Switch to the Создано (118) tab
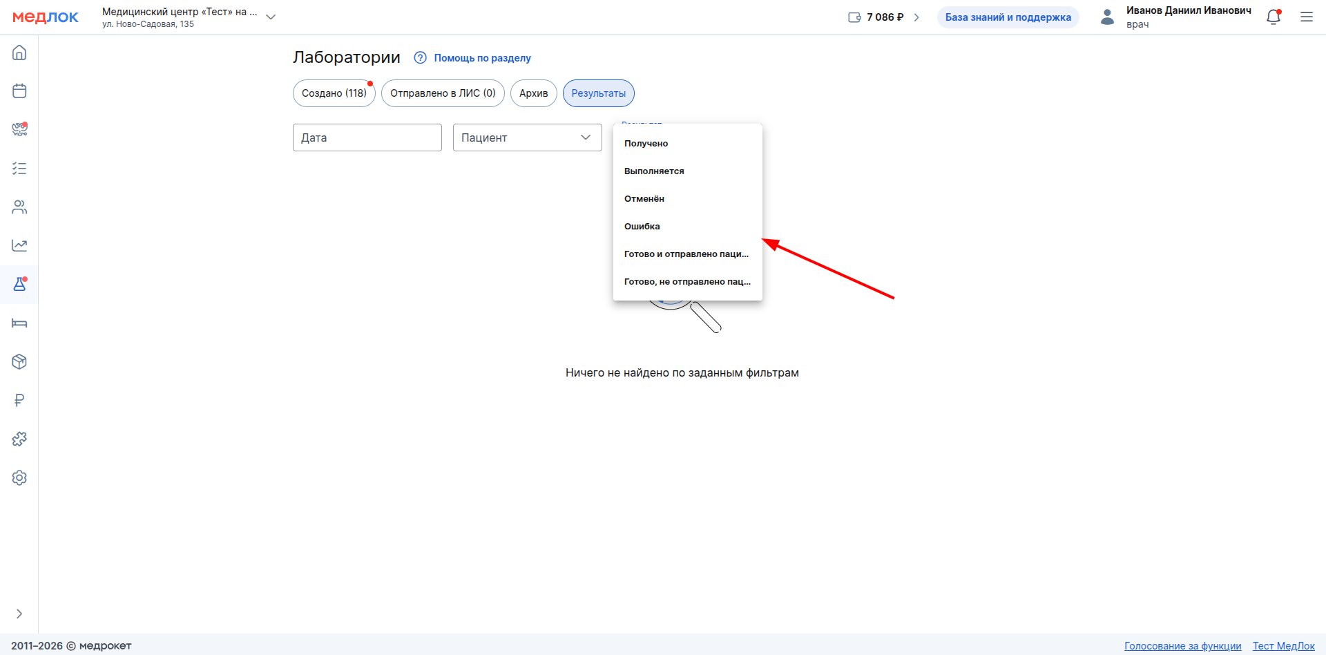 (x=334, y=93)
